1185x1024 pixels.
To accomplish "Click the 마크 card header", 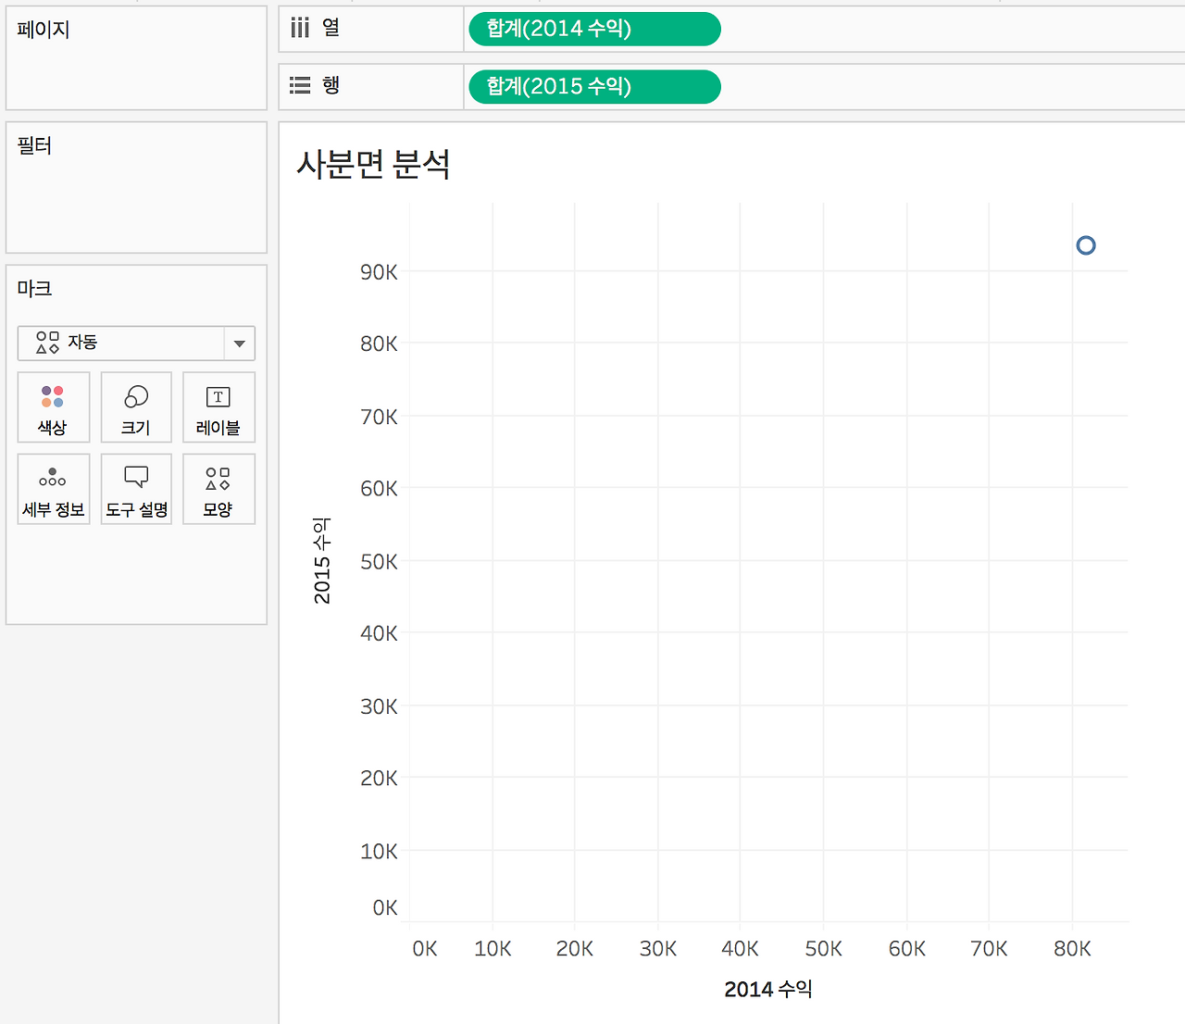I will click(34, 288).
